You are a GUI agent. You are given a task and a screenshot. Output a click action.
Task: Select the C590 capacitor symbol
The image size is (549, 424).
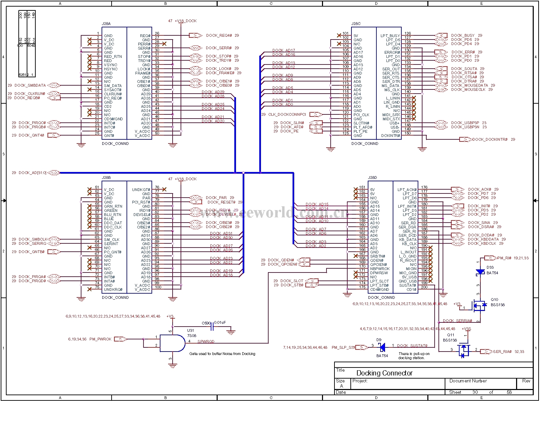(x=212, y=326)
